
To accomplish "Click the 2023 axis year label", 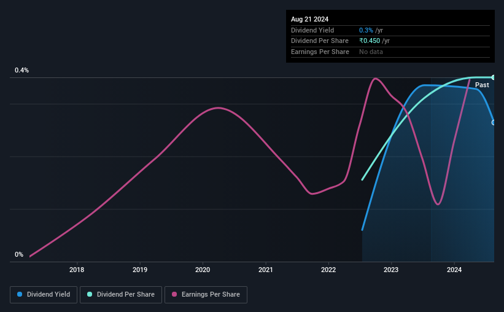I will 391,270.
